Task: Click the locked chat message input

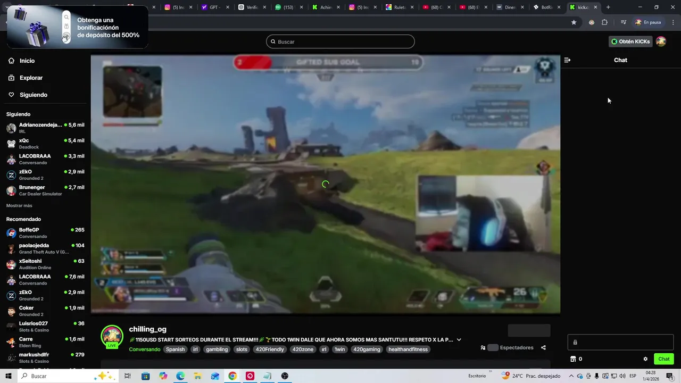Action: (x=620, y=342)
